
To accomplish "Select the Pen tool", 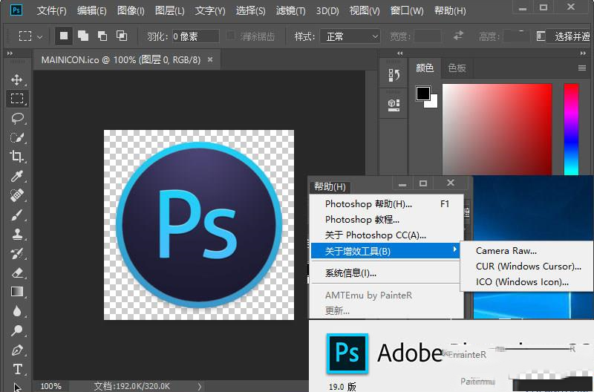I will click(16, 350).
